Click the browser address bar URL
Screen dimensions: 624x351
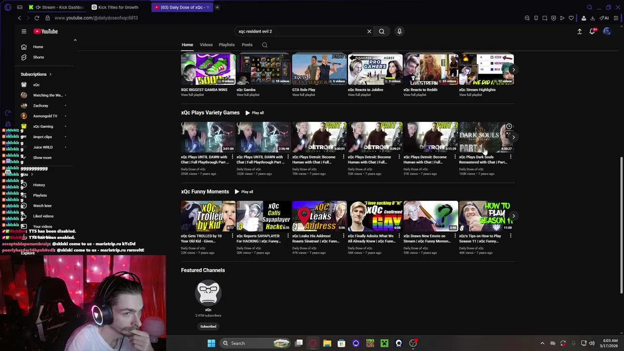click(96, 18)
